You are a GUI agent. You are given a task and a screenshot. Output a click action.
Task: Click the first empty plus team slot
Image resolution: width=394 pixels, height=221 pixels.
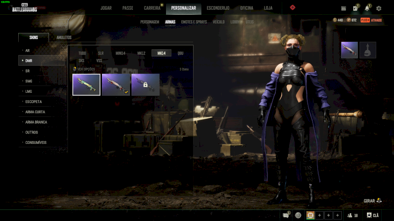point(319,215)
